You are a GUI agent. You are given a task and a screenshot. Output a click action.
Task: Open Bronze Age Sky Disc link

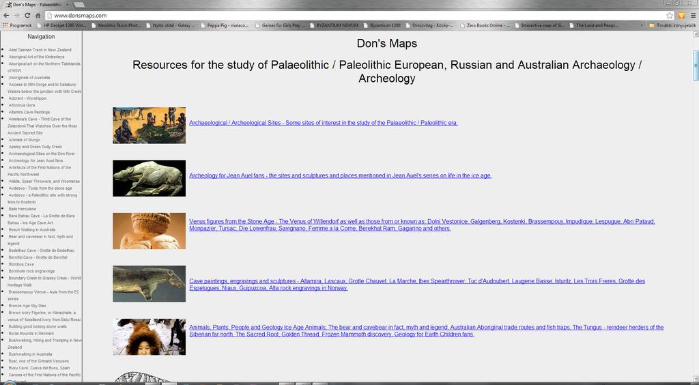pyautogui.click(x=27, y=306)
